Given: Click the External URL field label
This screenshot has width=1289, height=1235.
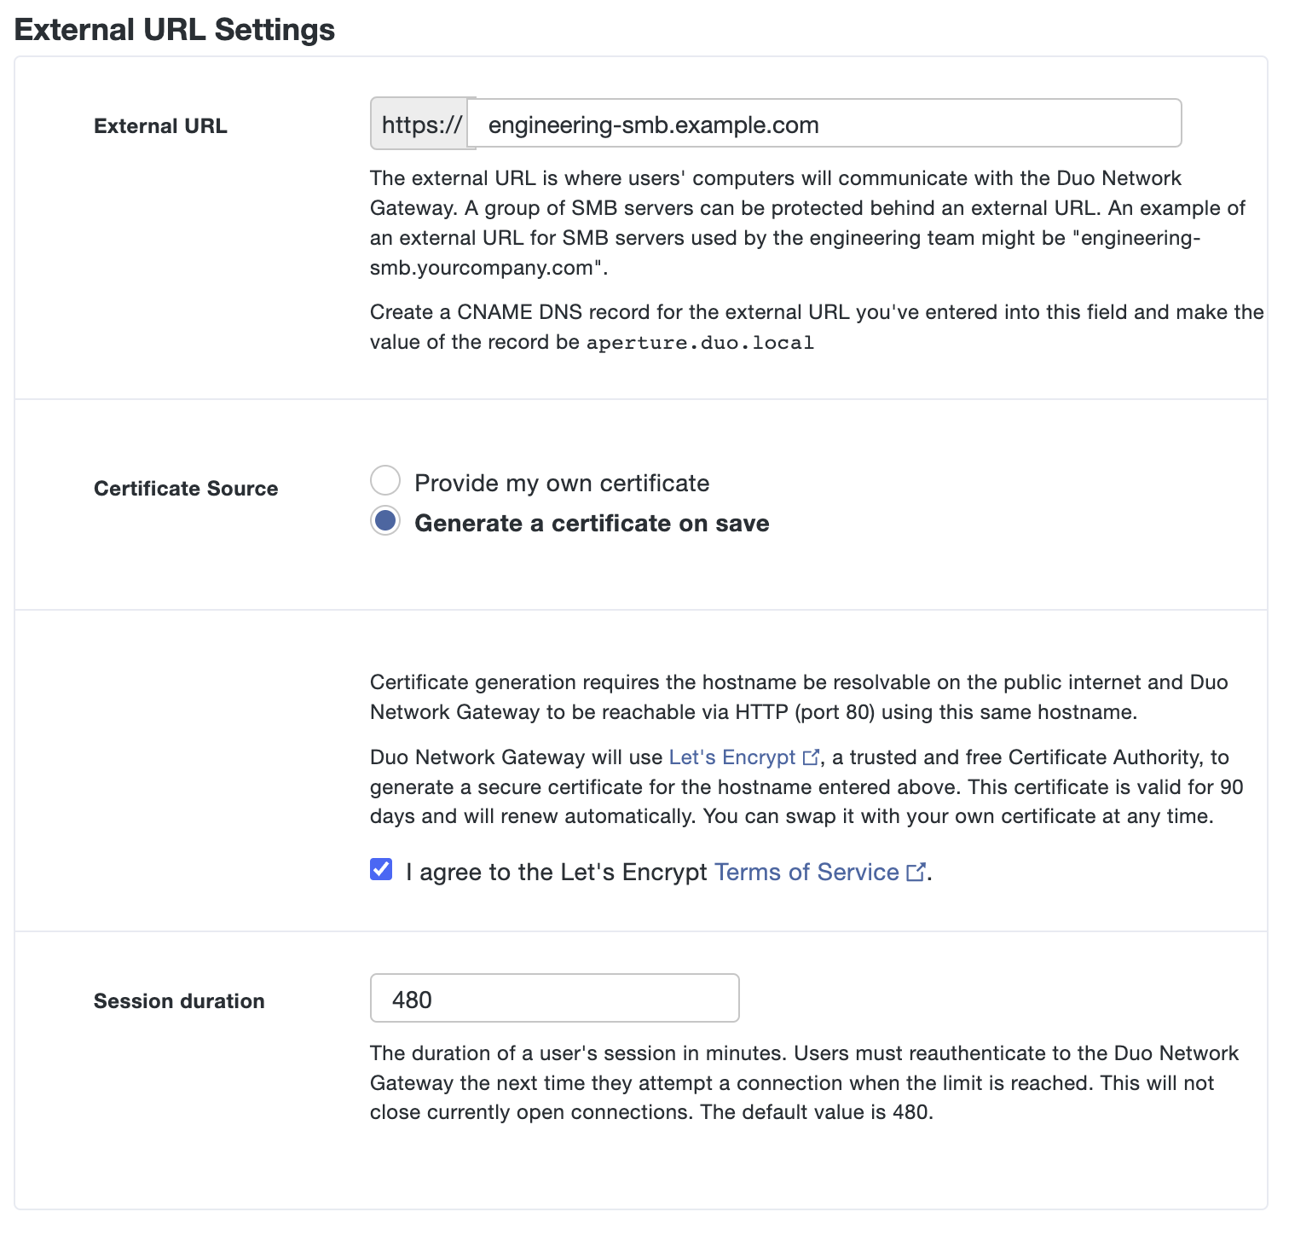Looking at the screenshot, I should pyautogui.click(x=160, y=125).
